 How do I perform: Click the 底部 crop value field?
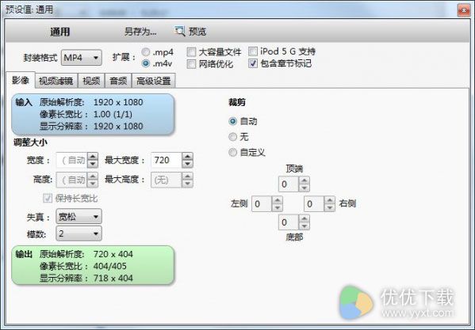289,222
